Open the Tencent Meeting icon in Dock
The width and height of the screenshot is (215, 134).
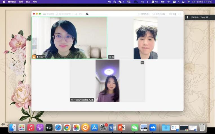pos(153,128)
